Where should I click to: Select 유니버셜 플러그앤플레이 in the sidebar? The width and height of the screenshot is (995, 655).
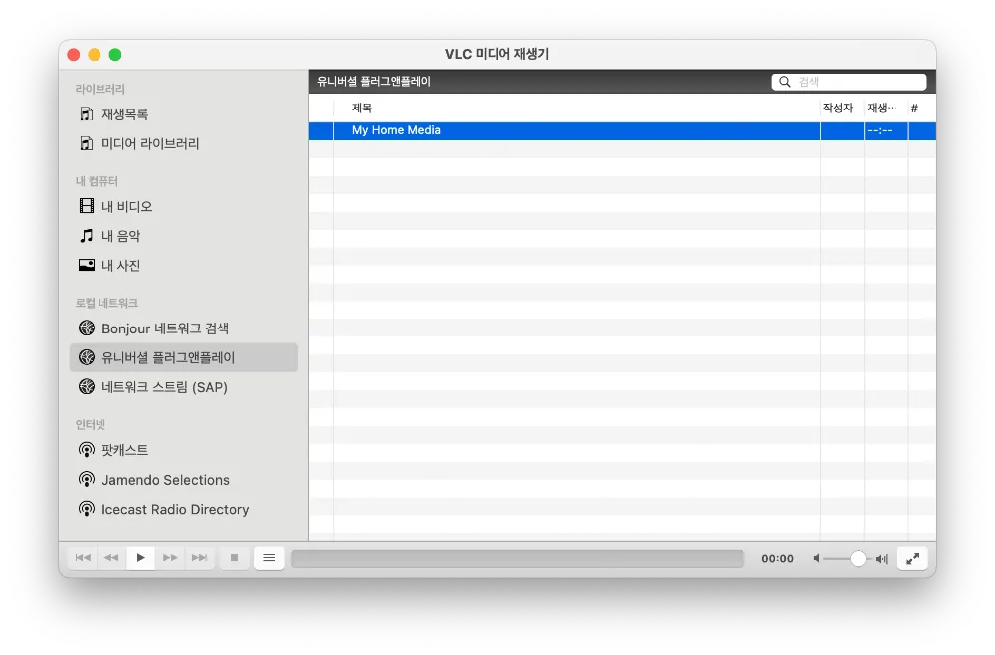pyautogui.click(x=183, y=357)
